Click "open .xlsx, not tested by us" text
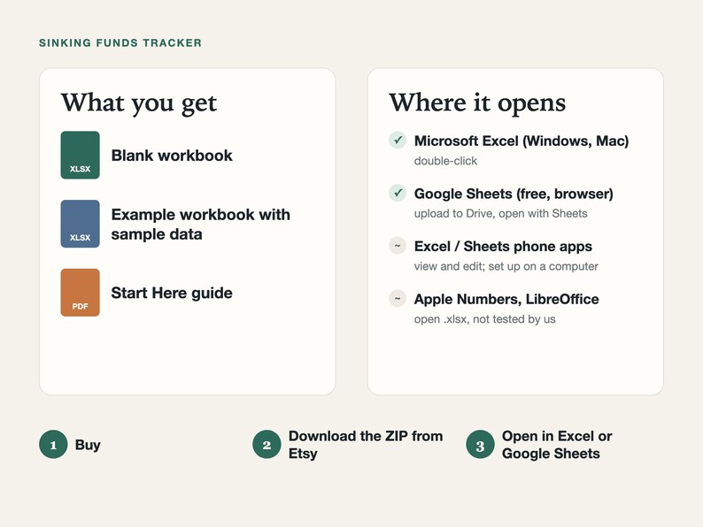Viewport: 703px width, 527px height. pos(484,319)
